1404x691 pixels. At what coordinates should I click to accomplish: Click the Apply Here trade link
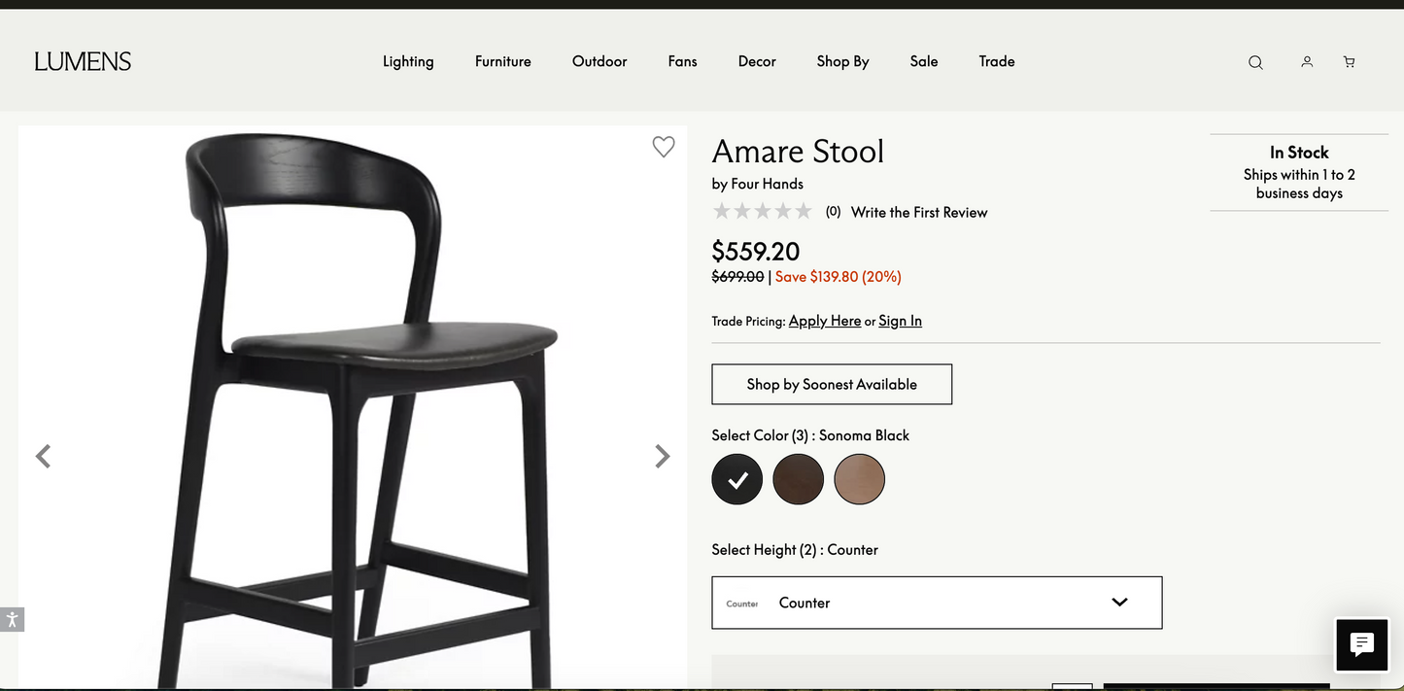coord(825,321)
